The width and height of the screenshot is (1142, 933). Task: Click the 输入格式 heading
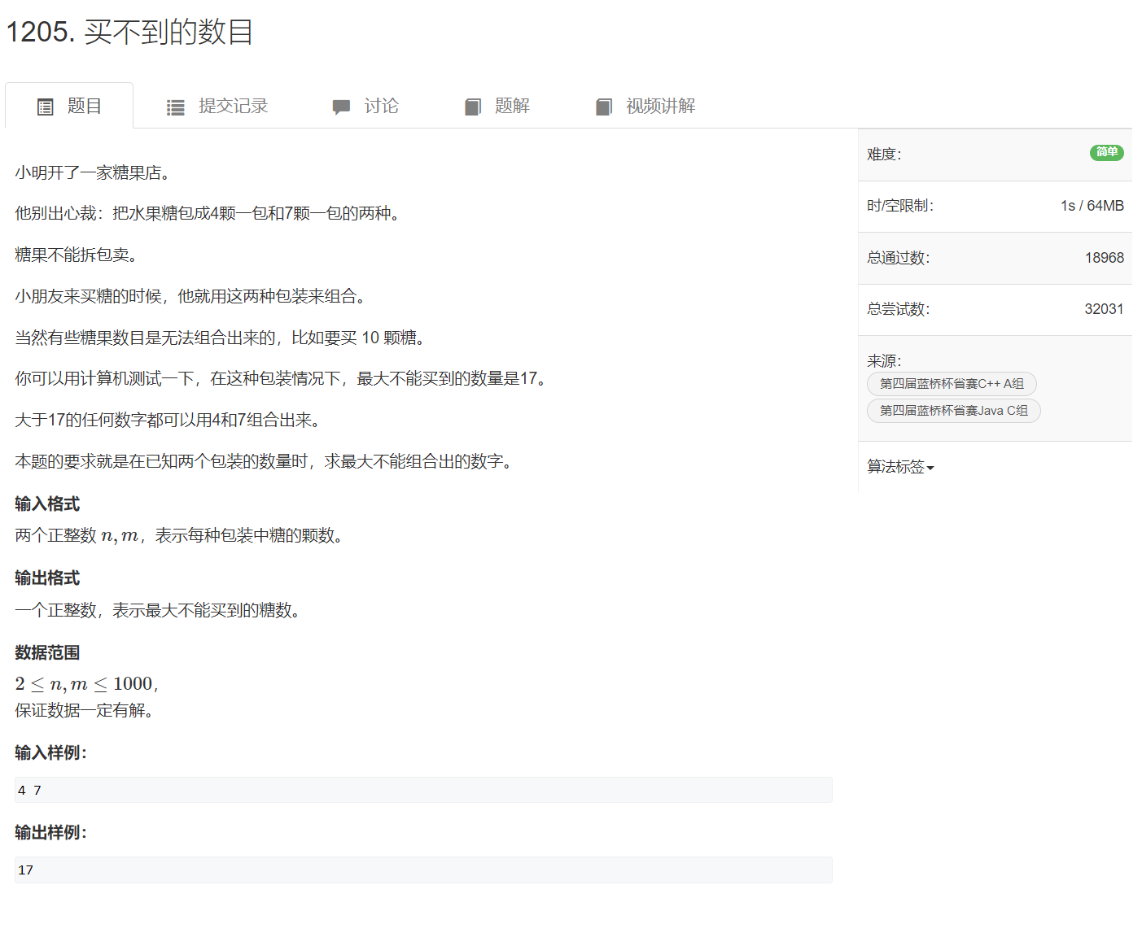[x=47, y=504]
